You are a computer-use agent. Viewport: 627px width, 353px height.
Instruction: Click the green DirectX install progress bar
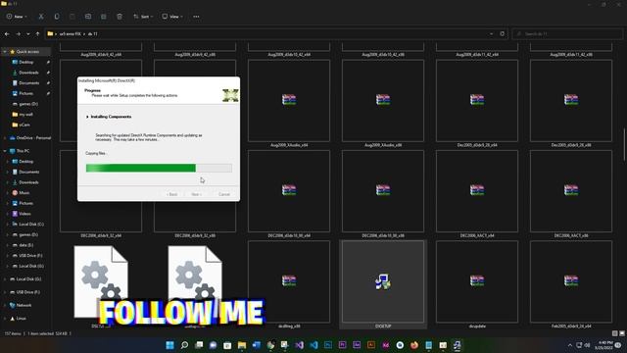click(159, 168)
